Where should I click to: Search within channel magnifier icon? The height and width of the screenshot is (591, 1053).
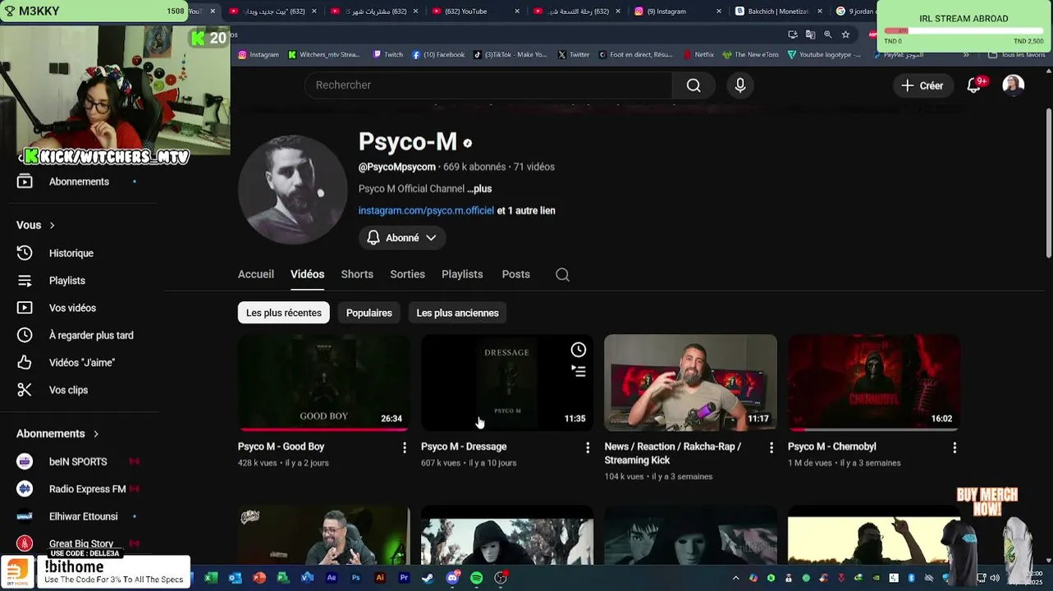pyautogui.click(x=562, y=275)
